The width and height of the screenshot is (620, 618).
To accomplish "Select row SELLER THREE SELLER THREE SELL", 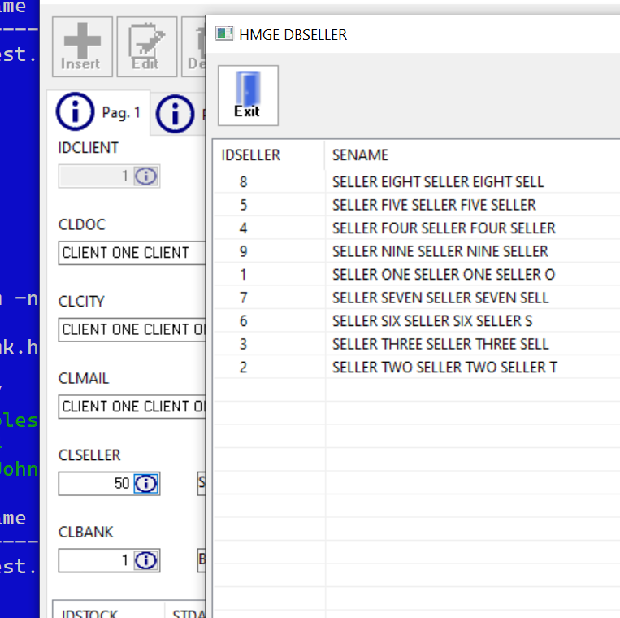I will pos(417,344).
